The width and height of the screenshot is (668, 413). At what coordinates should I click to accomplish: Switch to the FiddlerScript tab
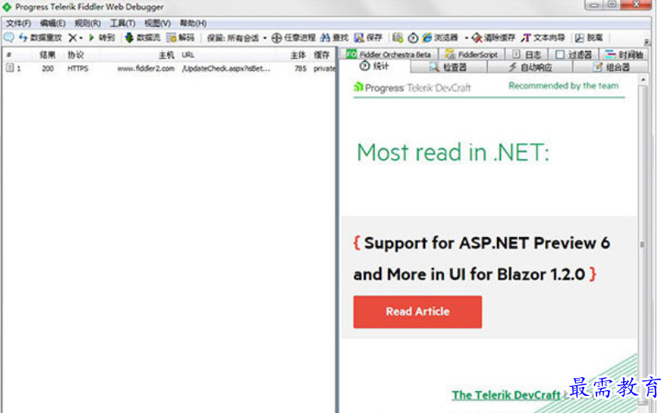[x=471, y=54]
